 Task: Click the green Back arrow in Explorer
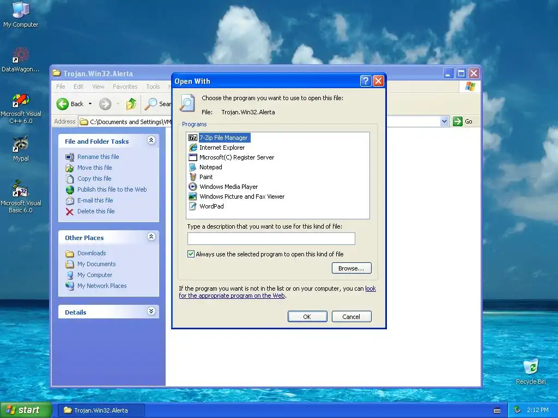tap(63, 104)
